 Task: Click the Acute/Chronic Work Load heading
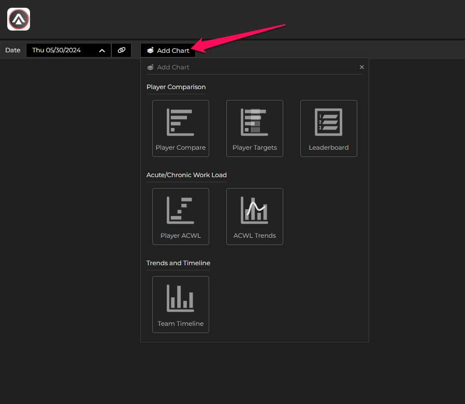click(x=186, y=175)
